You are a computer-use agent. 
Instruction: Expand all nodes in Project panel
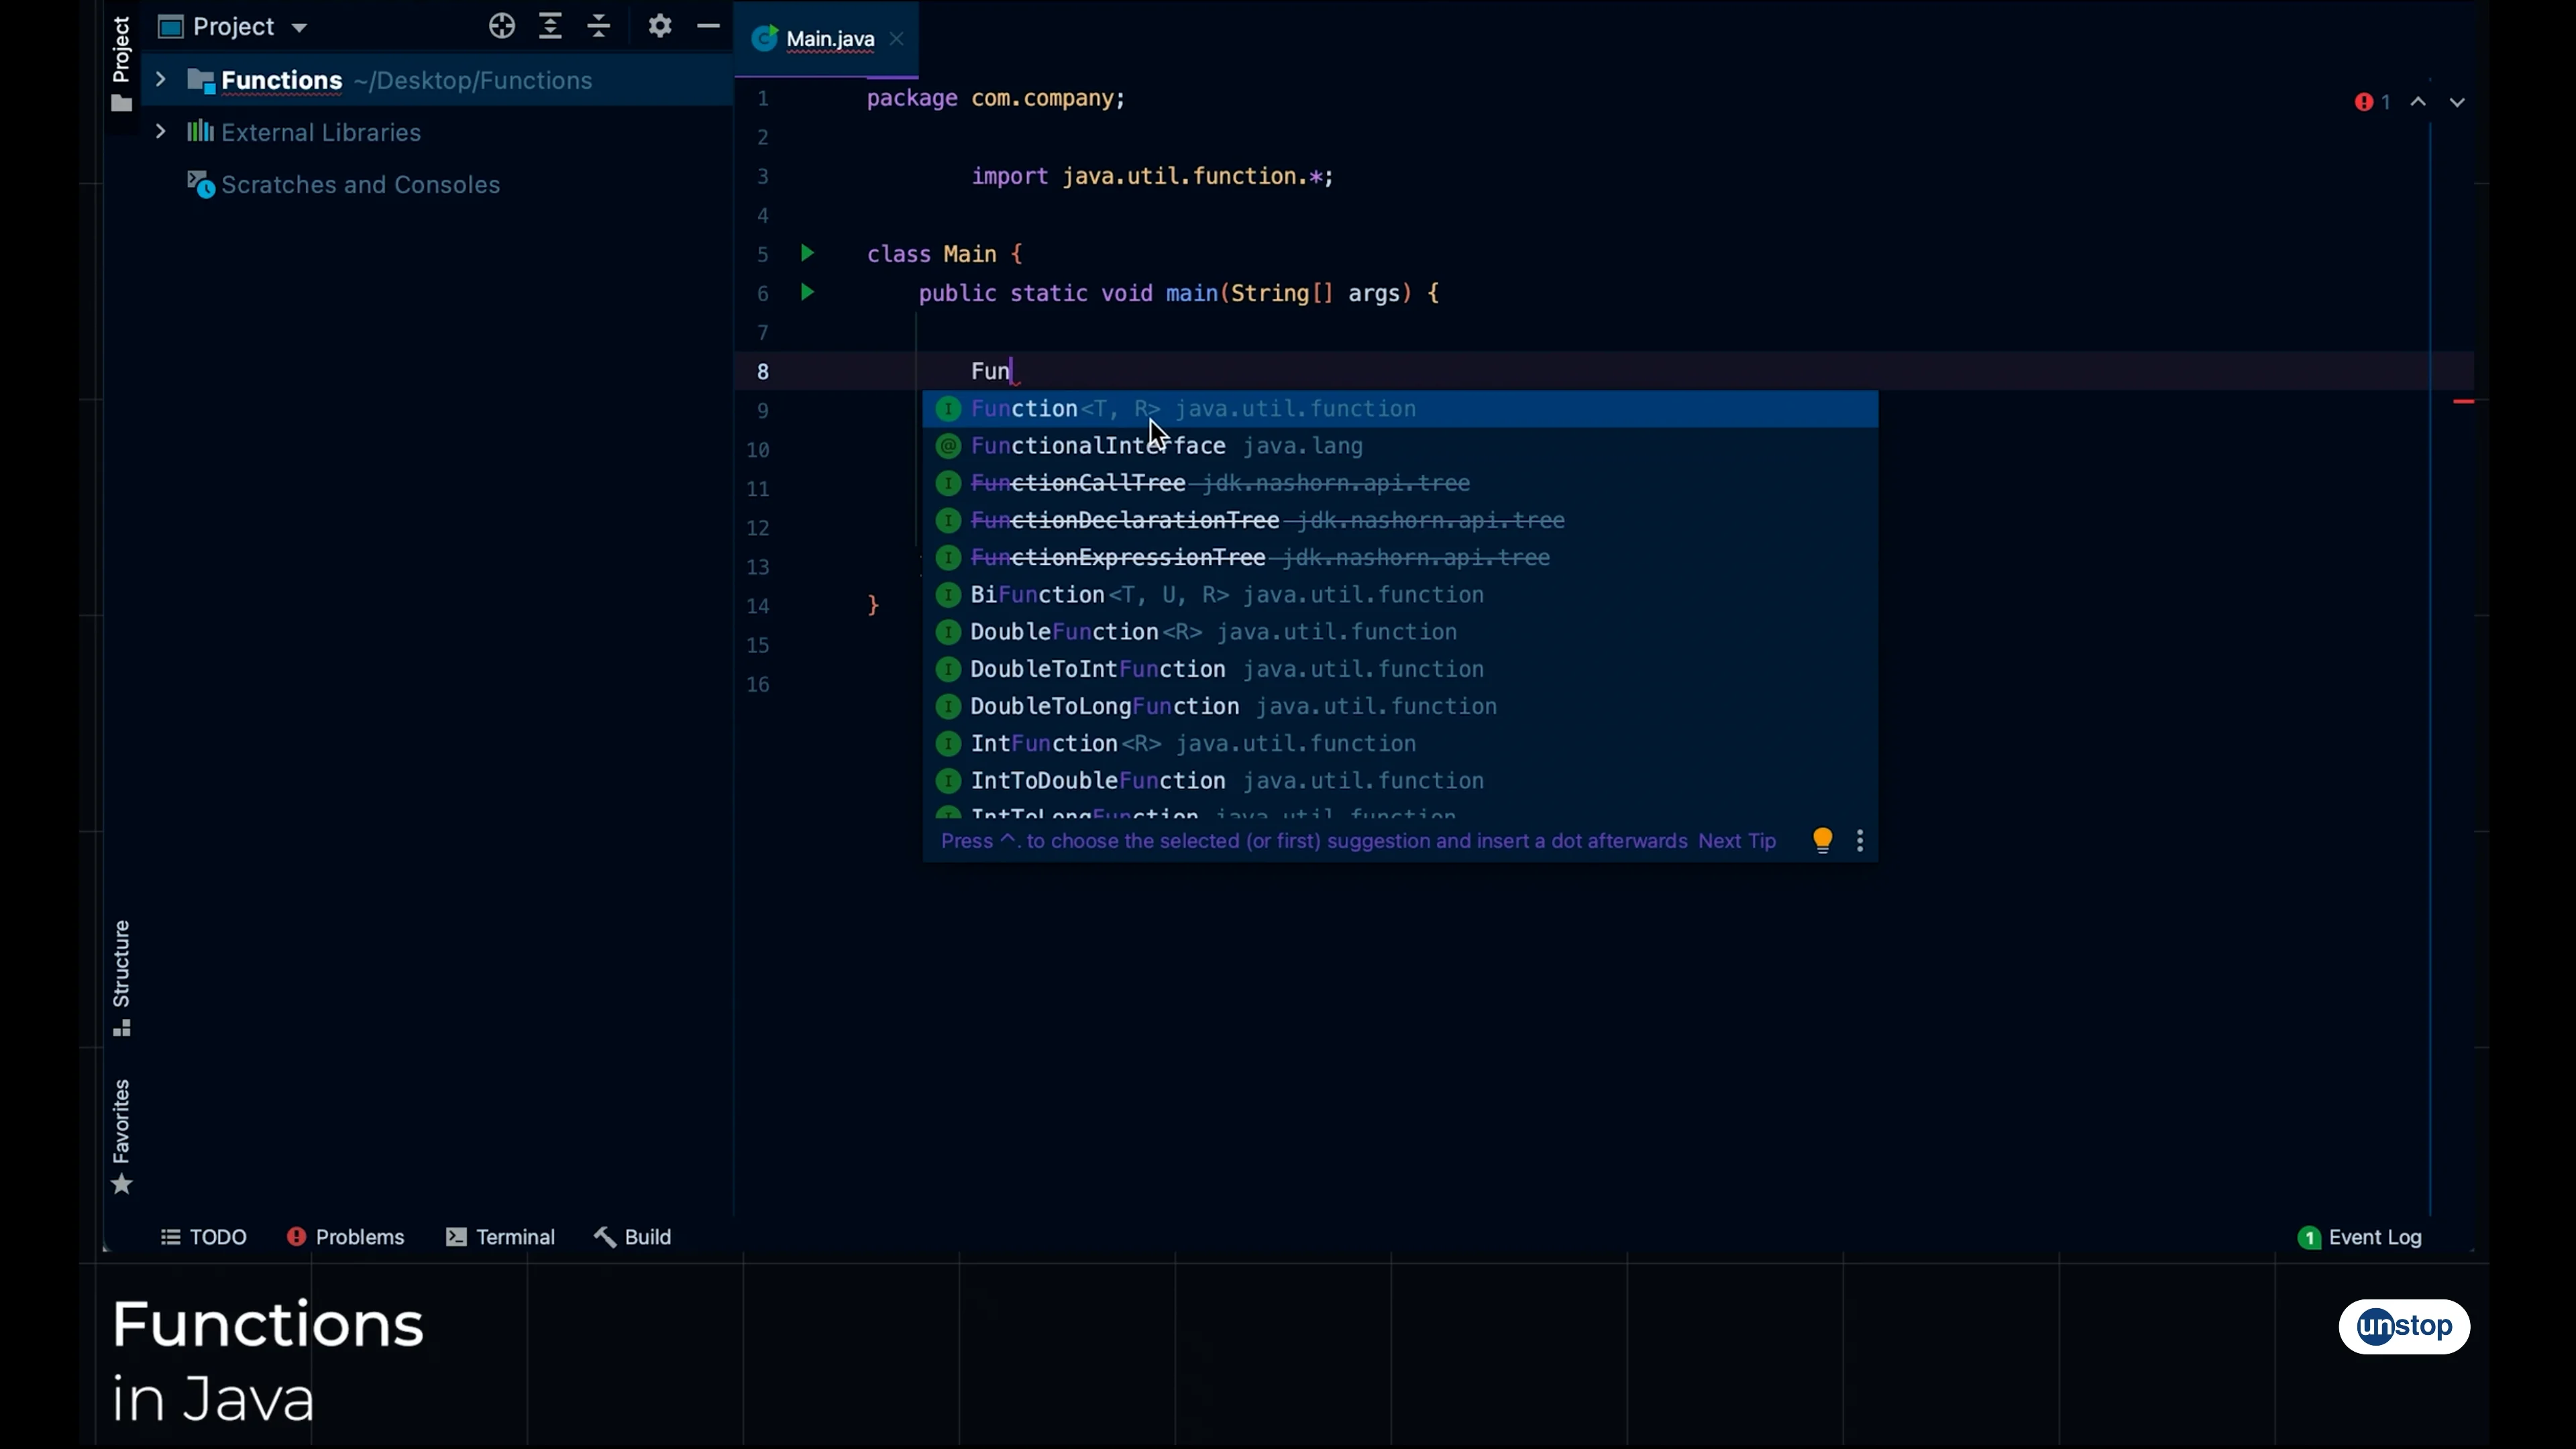550,26
